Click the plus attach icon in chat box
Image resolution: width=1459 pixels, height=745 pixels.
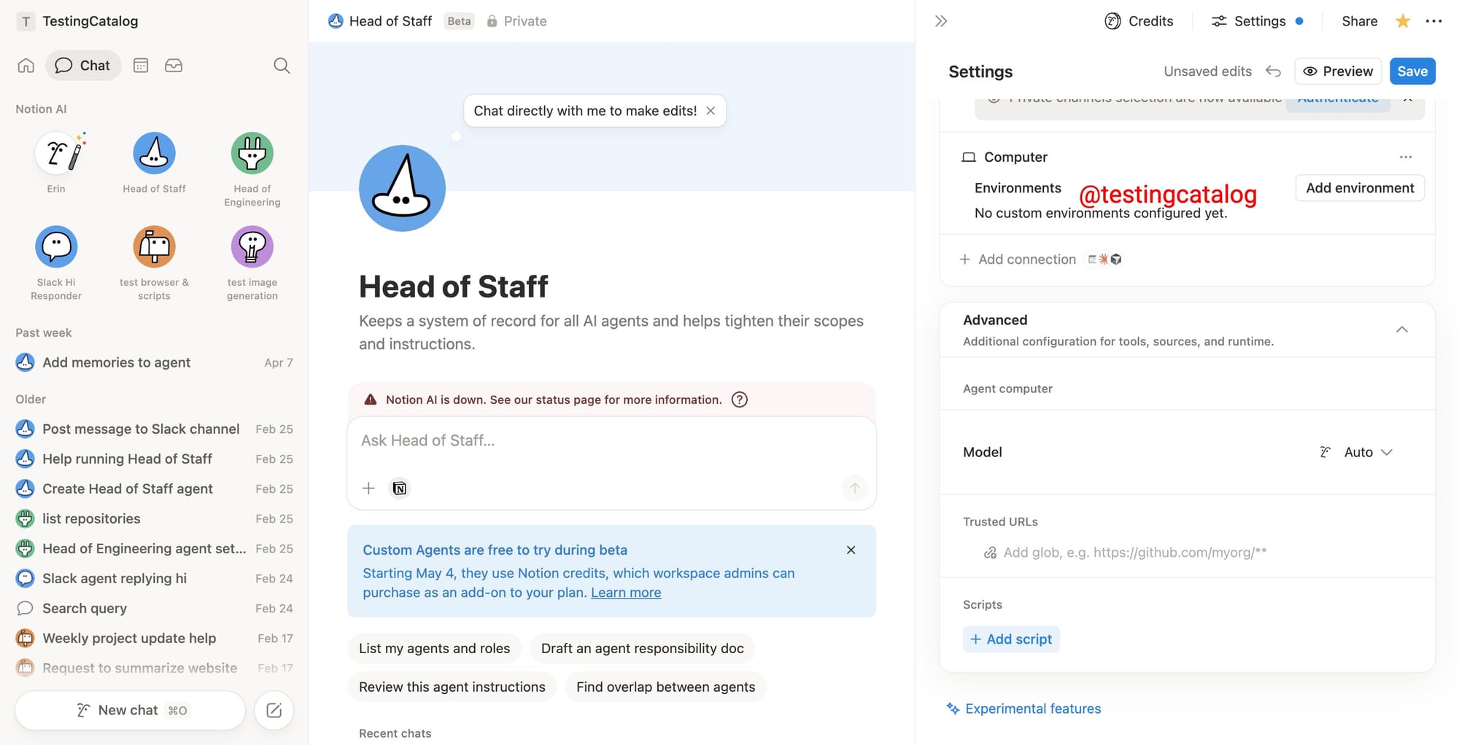coord(368,488)
